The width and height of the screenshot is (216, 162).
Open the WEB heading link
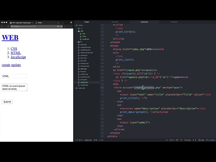click(x=10, y=37)
